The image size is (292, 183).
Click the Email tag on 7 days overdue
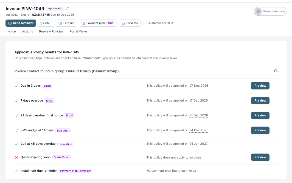(x=49, y=101)
